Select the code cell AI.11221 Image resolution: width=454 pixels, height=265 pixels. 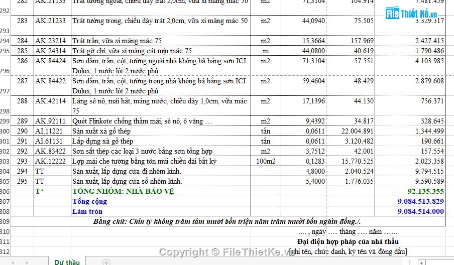click(52, 131)
